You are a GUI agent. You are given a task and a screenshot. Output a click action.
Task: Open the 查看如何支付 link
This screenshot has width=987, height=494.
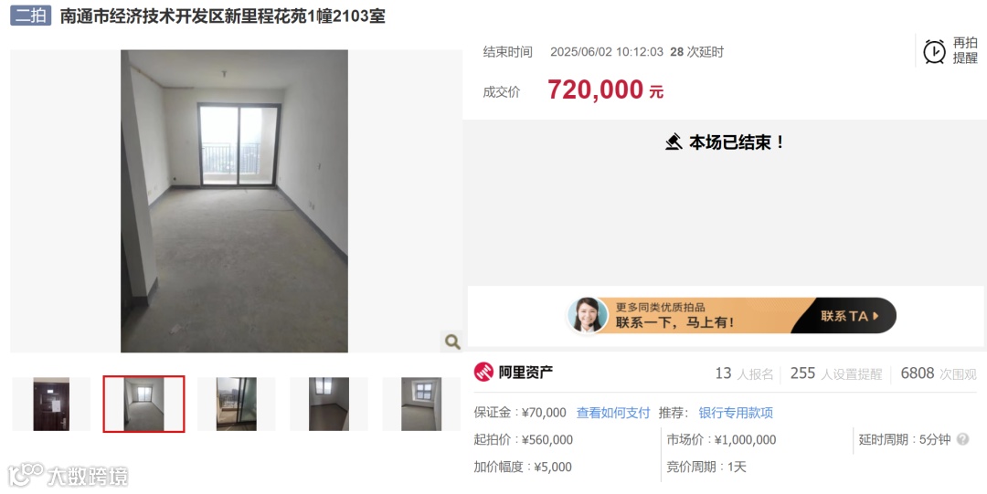[x=613, y=413]
